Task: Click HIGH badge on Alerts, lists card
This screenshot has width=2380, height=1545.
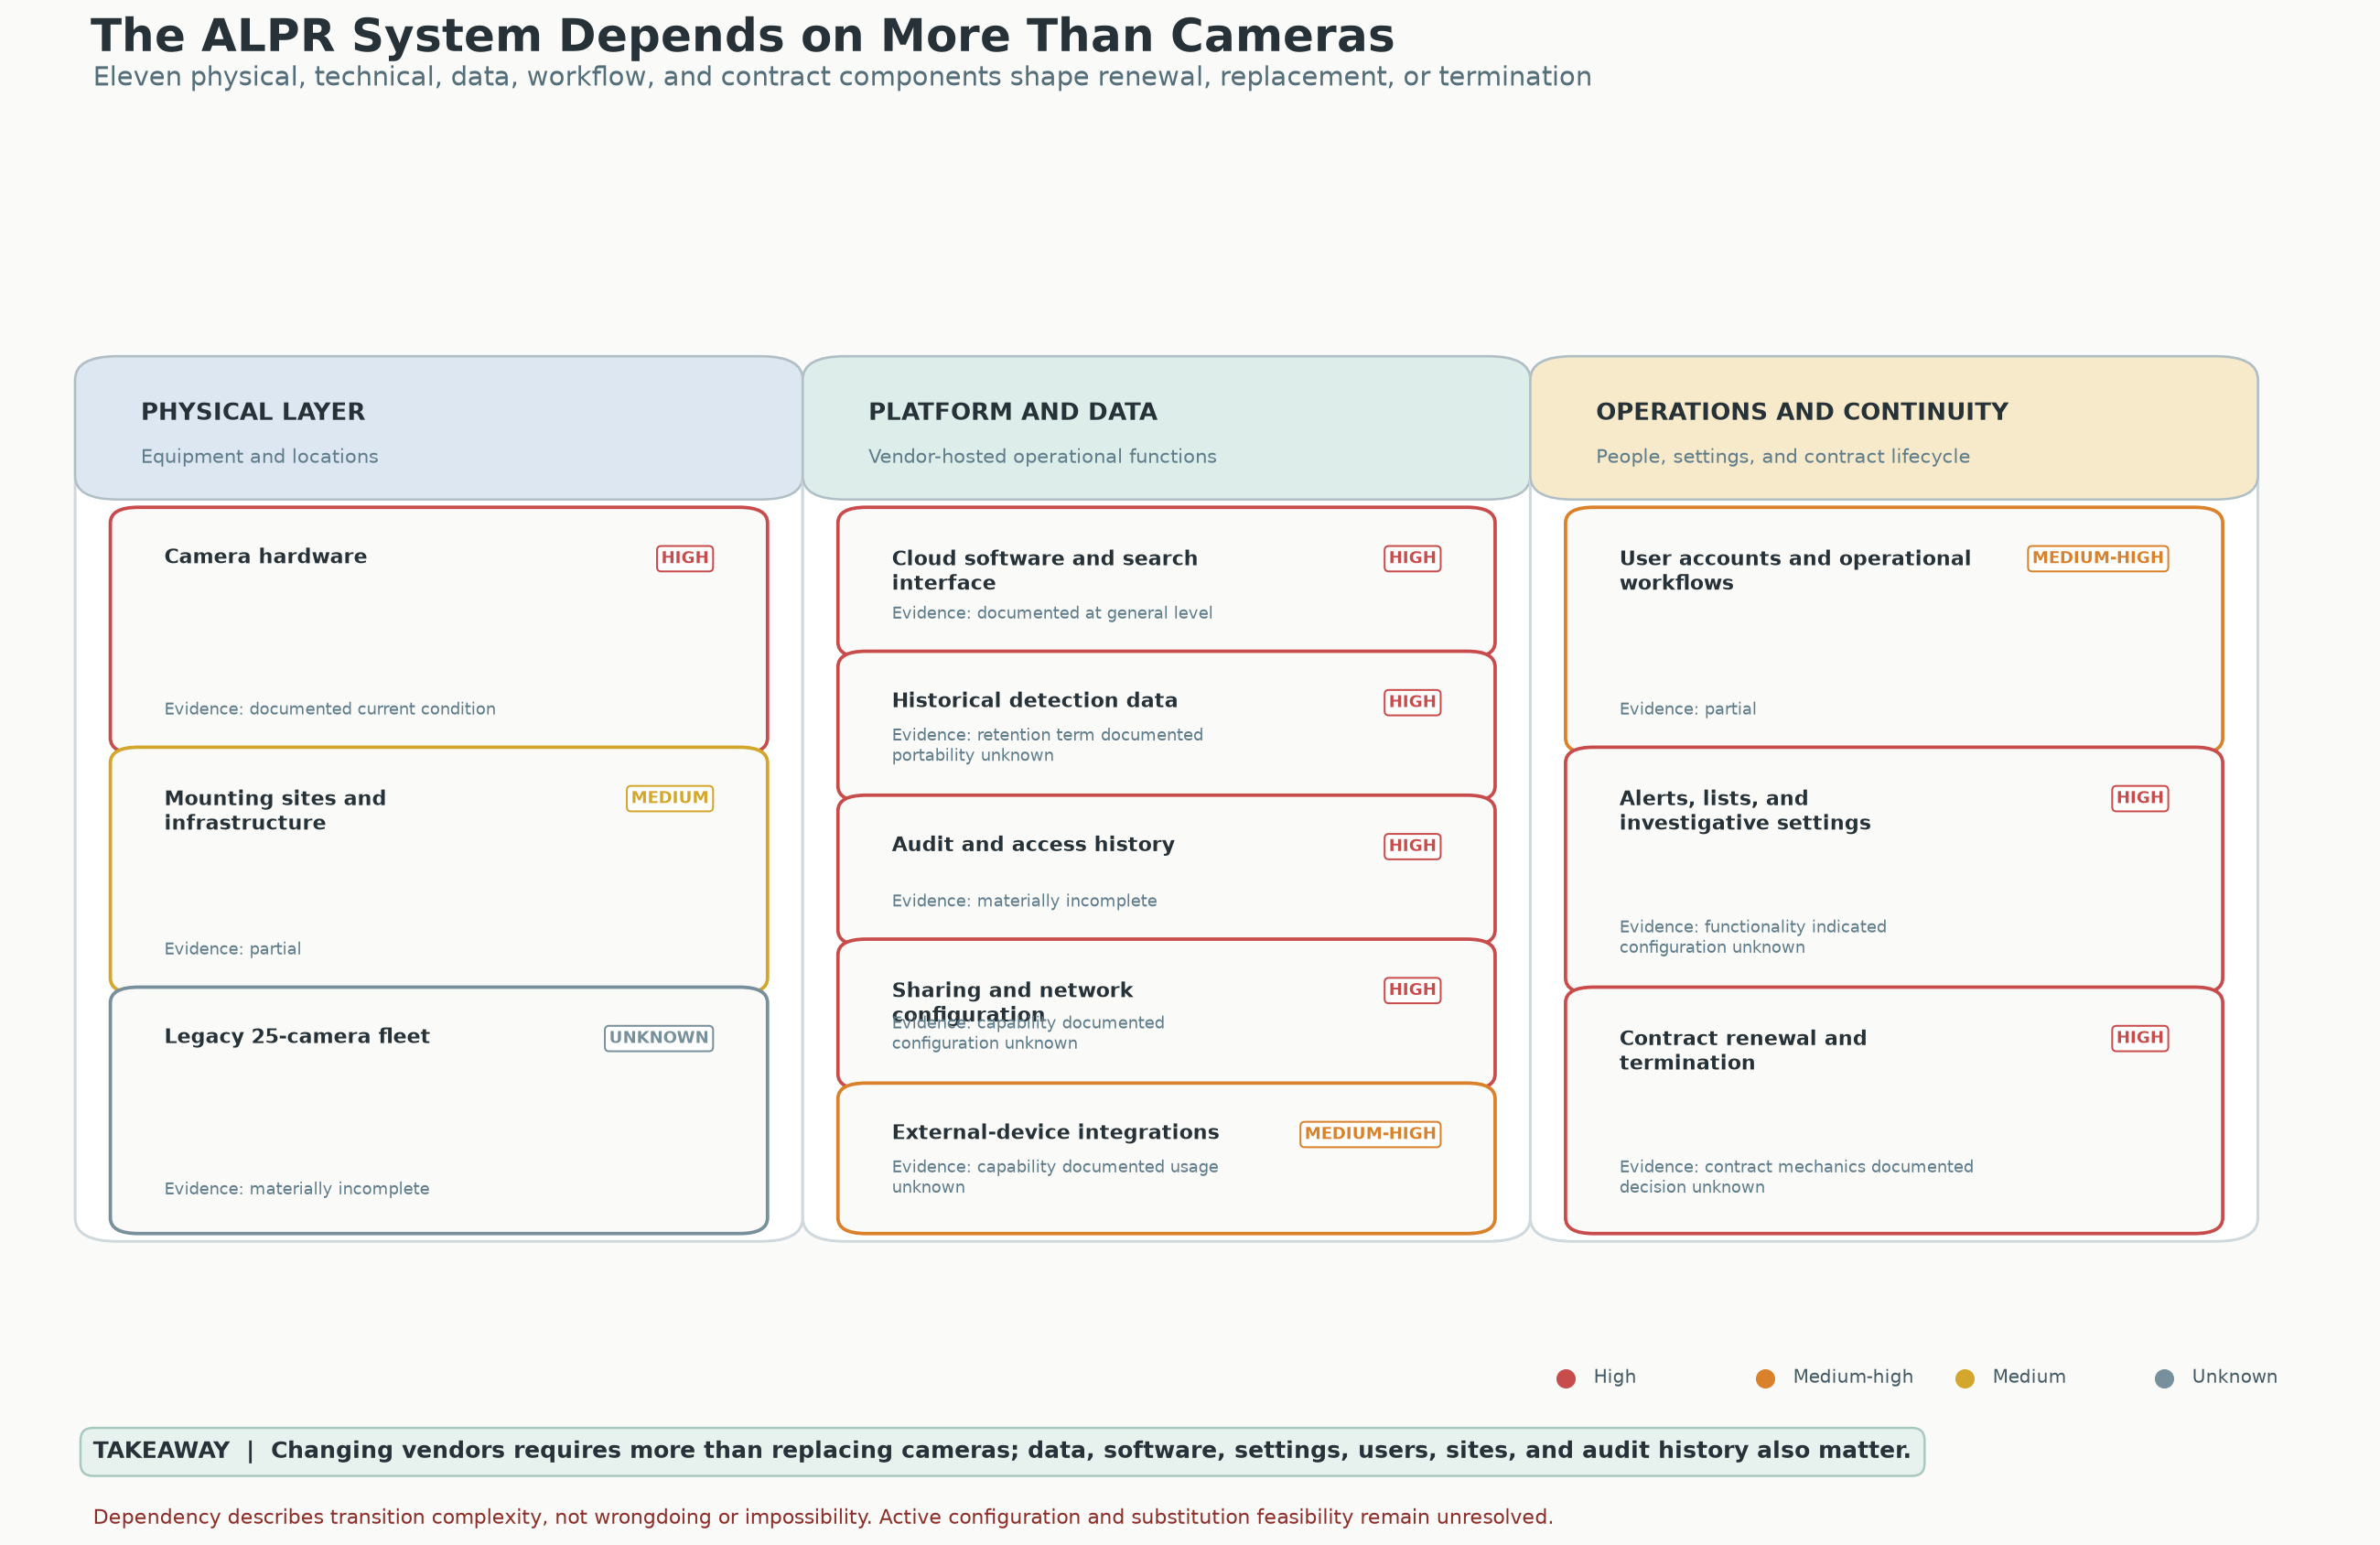Action: coord(2140,798)
